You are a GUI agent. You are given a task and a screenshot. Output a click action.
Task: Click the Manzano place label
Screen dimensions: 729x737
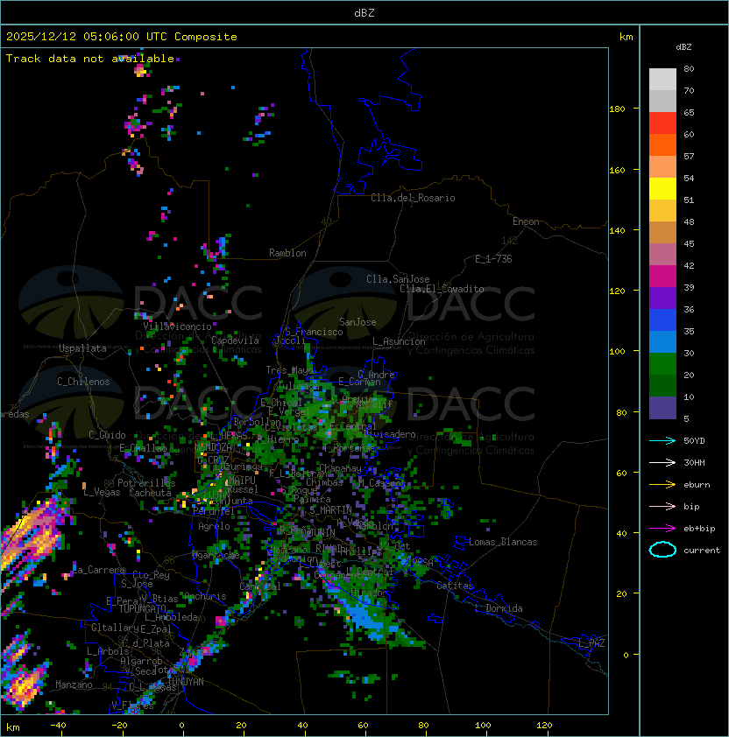point(74,684)
